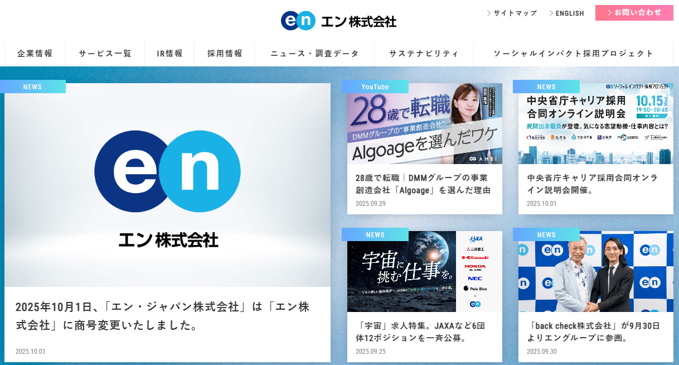The image size is (679, 365).
Task: Open the 28歳で転職 YouTube thumbnail
Action: 424,124
